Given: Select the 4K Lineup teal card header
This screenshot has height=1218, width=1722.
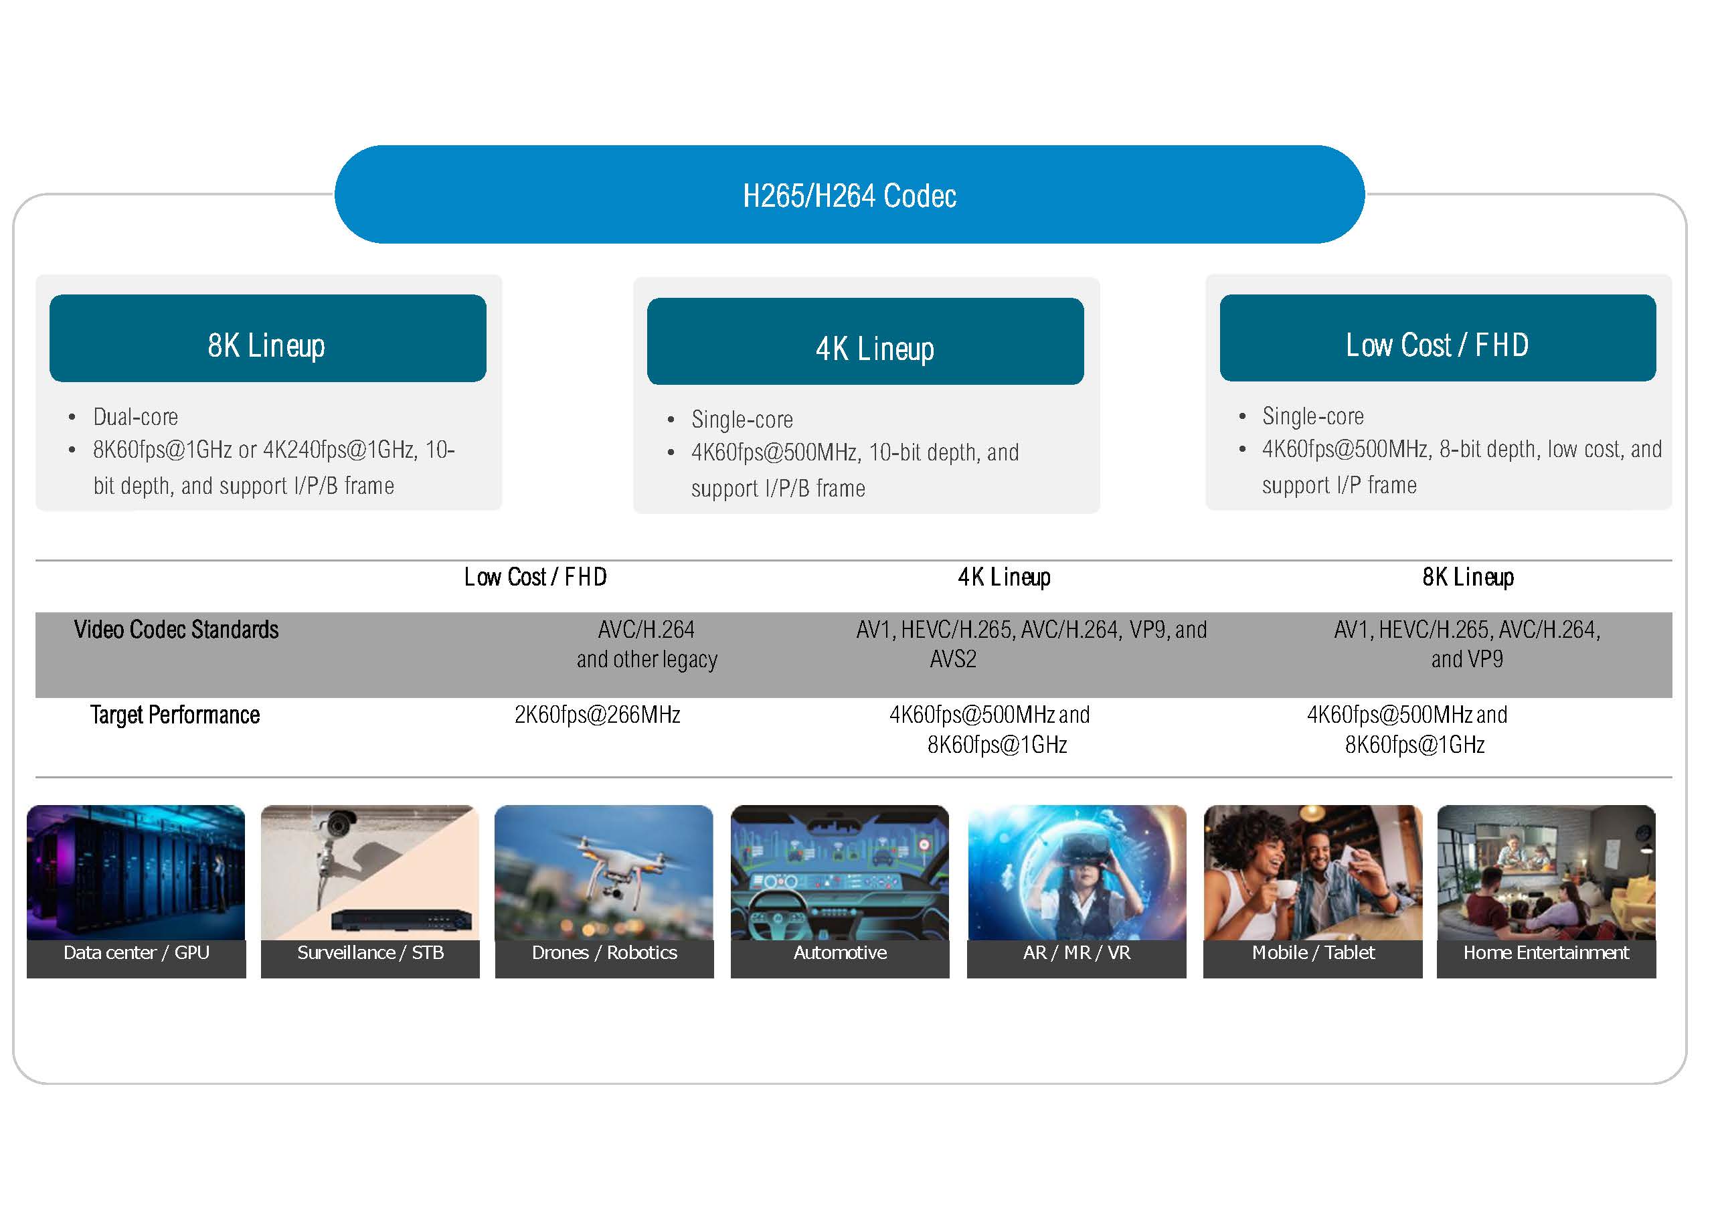Looking at the screenshot, I should tap(865, 342).
